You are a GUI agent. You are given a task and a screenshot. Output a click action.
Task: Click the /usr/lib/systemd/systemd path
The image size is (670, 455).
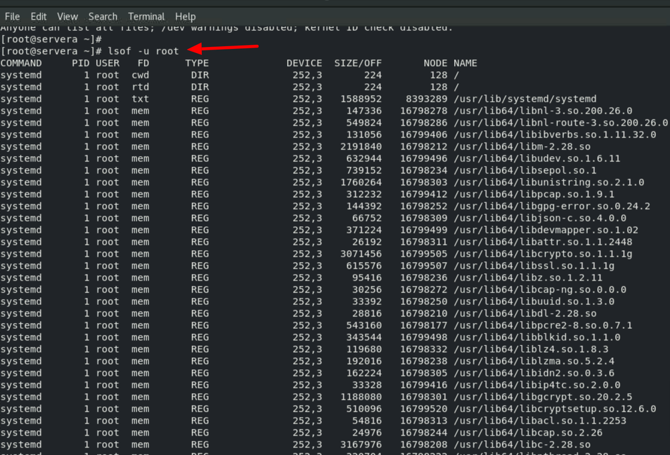[x=524, y=99]
